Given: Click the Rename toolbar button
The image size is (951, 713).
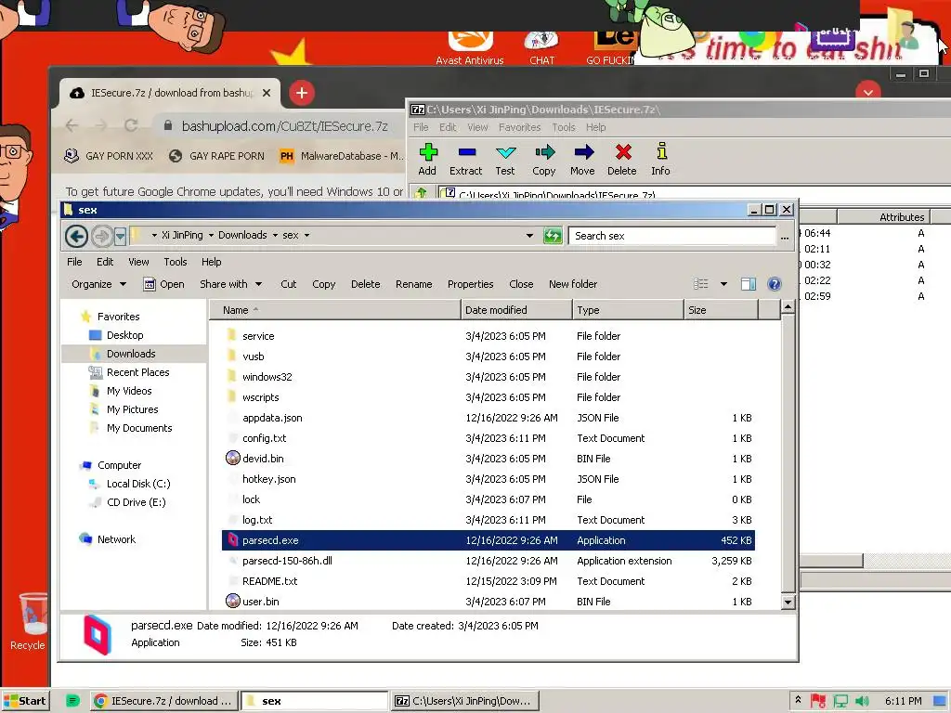Looking at the screenshot, I should click(x=413, y=284).
